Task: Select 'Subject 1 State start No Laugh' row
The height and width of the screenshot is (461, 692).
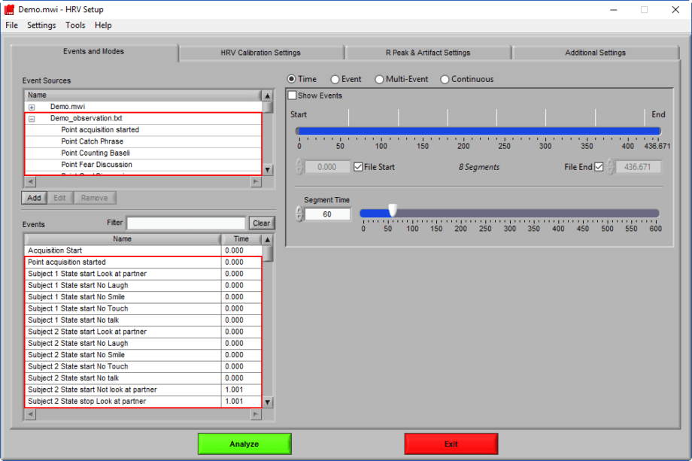Action: coord(144,286)
